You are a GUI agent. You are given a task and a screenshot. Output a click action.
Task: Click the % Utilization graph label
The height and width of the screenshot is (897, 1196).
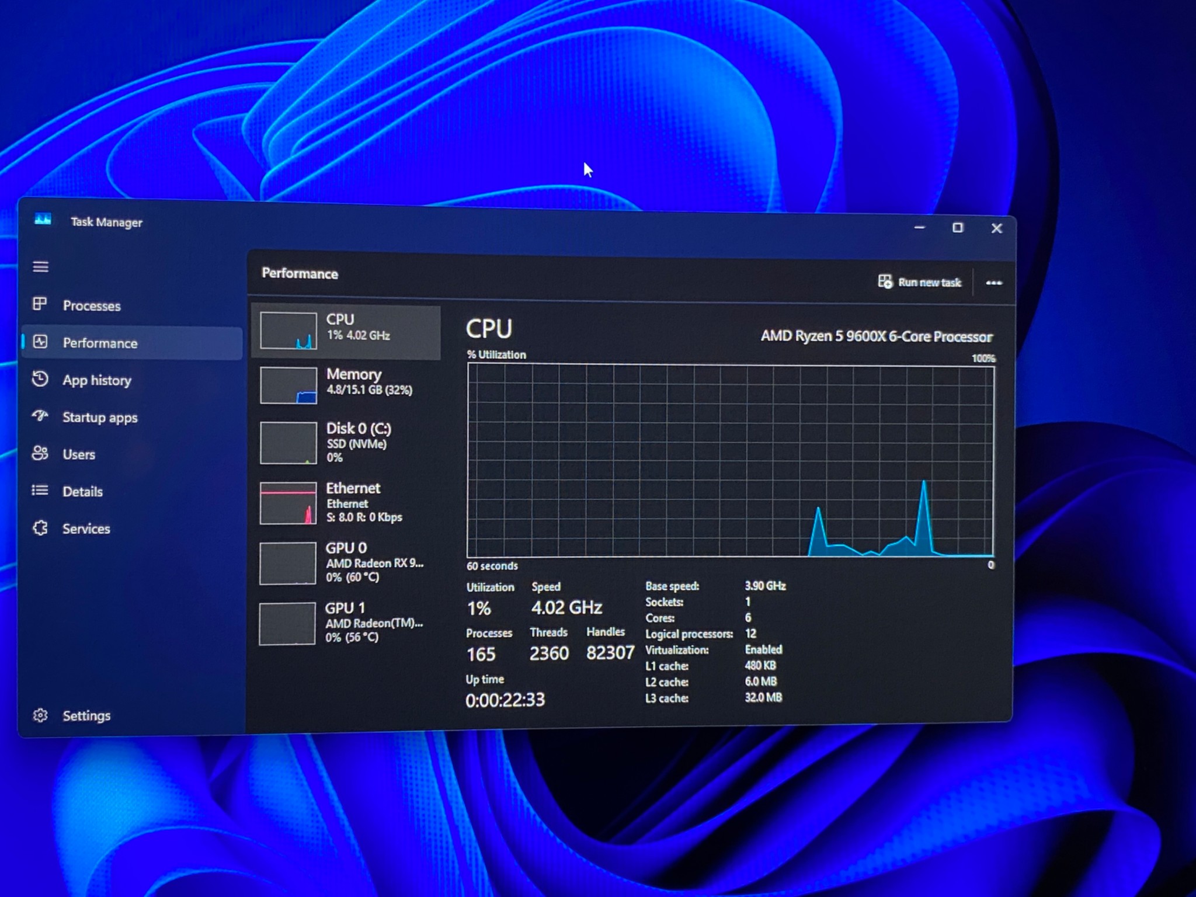(x=496, y=354)
